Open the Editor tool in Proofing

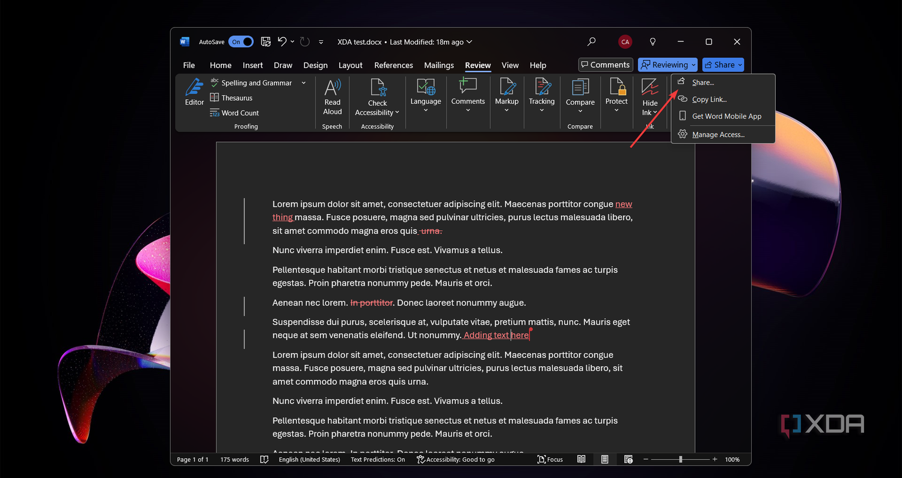pyautogui.click(x=194, y=92)
